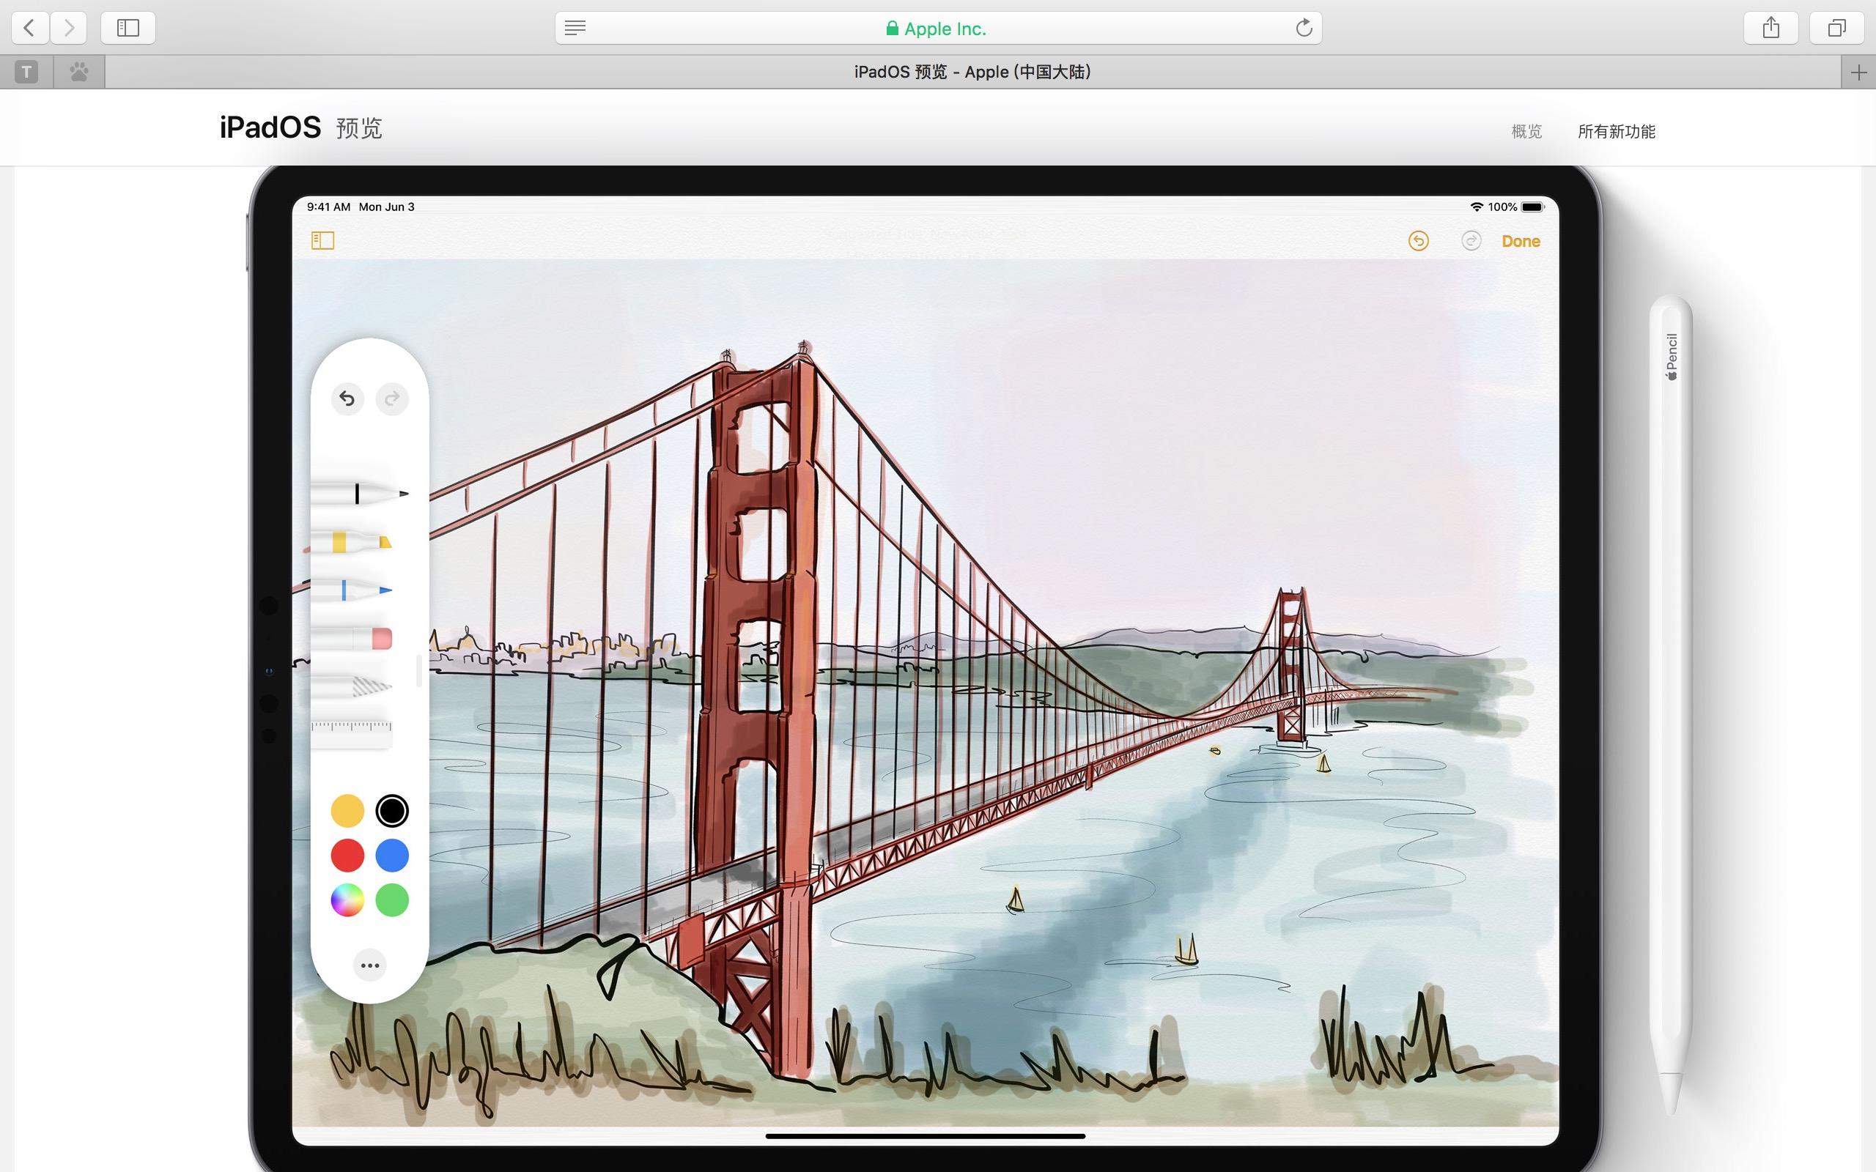The width and height of the screenshot is (1876, 1172).
Task: Open the Share menu in Safari
Action: coord(1770,28)
